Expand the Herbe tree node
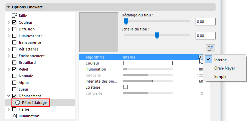Viewport: 247px width, 121px height. point(9,109)
